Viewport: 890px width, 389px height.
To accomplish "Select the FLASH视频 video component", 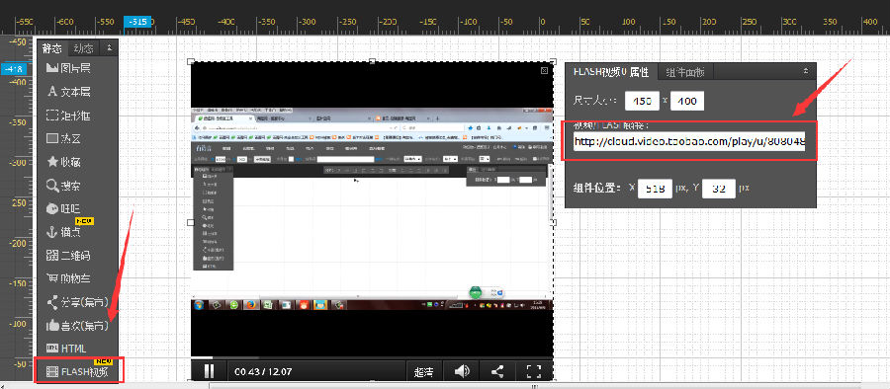I will click(x=76, y=372).
